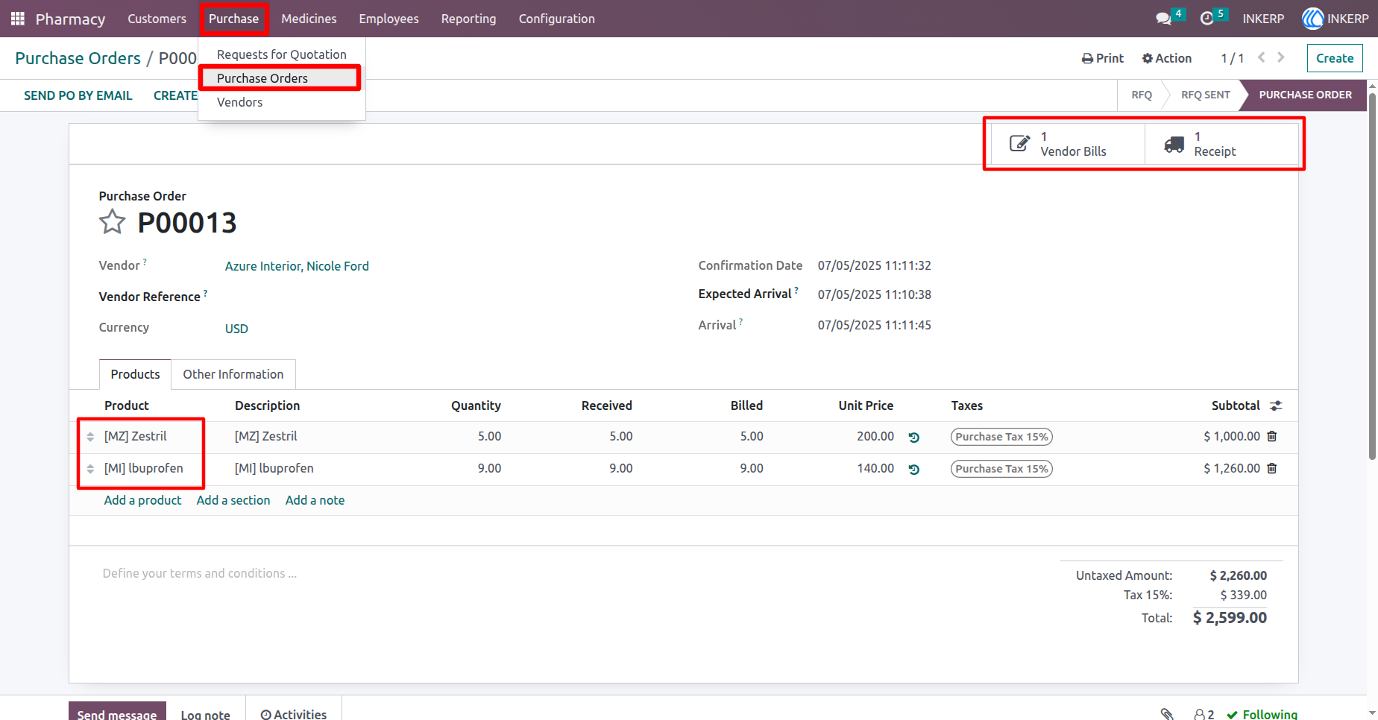
Task: Open the Purchase menu
Action: pos(233,19)
